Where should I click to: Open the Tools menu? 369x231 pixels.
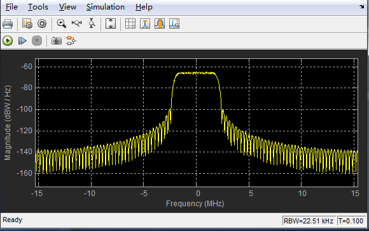(x=38, y=7)
